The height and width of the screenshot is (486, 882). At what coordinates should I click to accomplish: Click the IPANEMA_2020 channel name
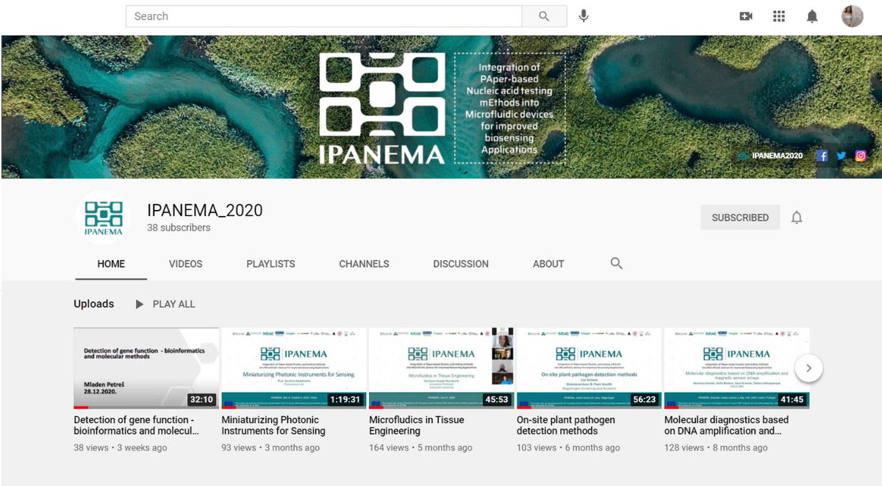205,211
